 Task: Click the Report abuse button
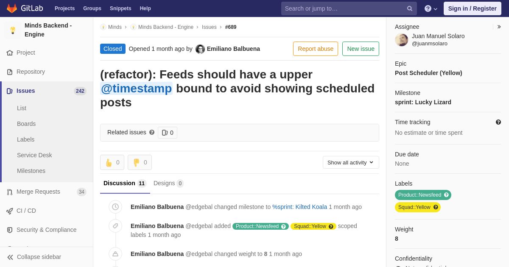316,49
